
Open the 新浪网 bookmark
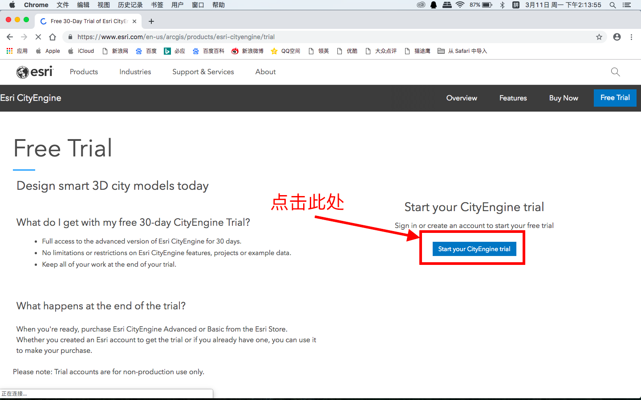[115, 51]
